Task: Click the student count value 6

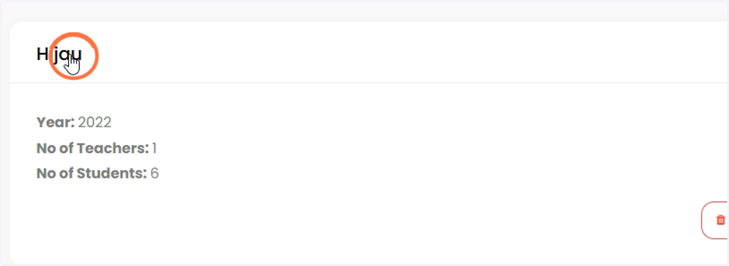Action: coord(154,173)
